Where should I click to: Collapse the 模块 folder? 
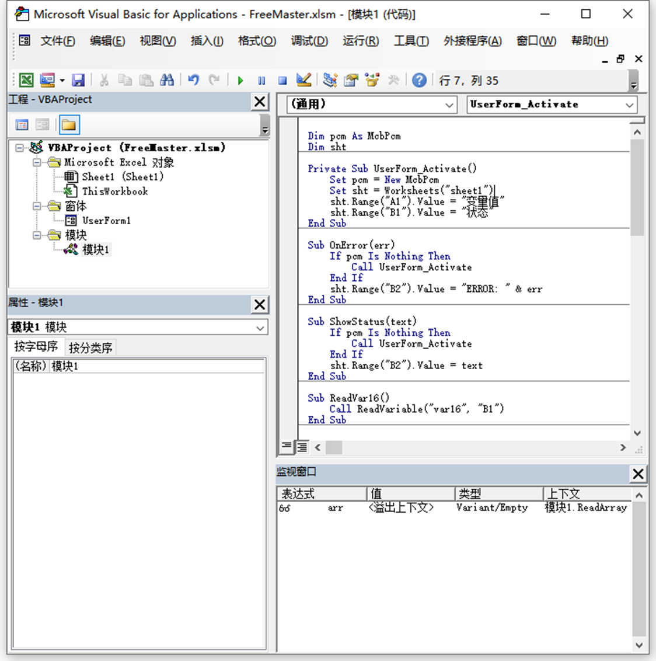[x=37, y=235]
